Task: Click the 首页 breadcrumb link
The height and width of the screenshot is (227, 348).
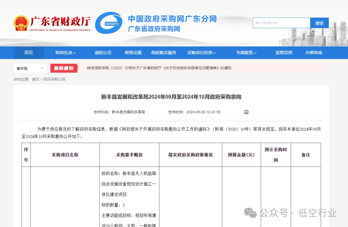Action: pos(36,79)
